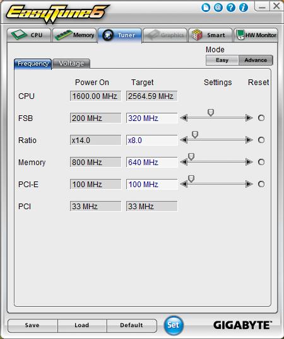Click the PCI-E target field 100 MHz

click(x=151, y=184)
